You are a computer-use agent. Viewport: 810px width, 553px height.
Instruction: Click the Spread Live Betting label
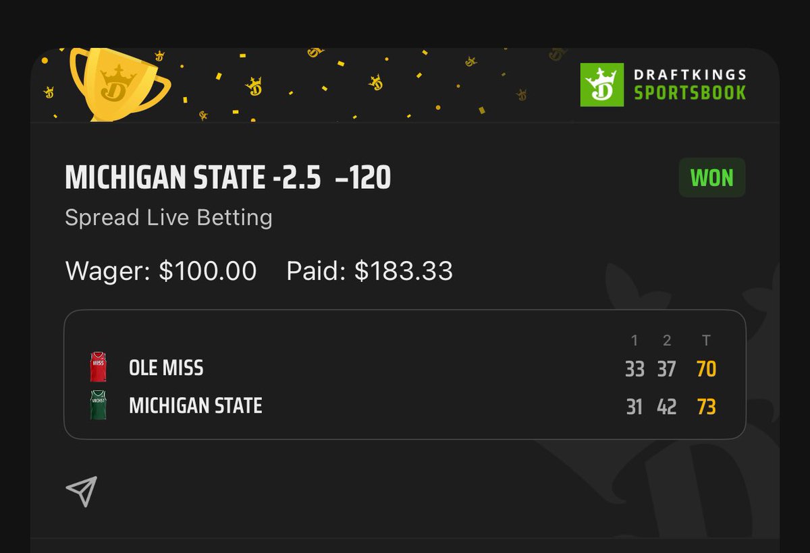pos(169,218)
